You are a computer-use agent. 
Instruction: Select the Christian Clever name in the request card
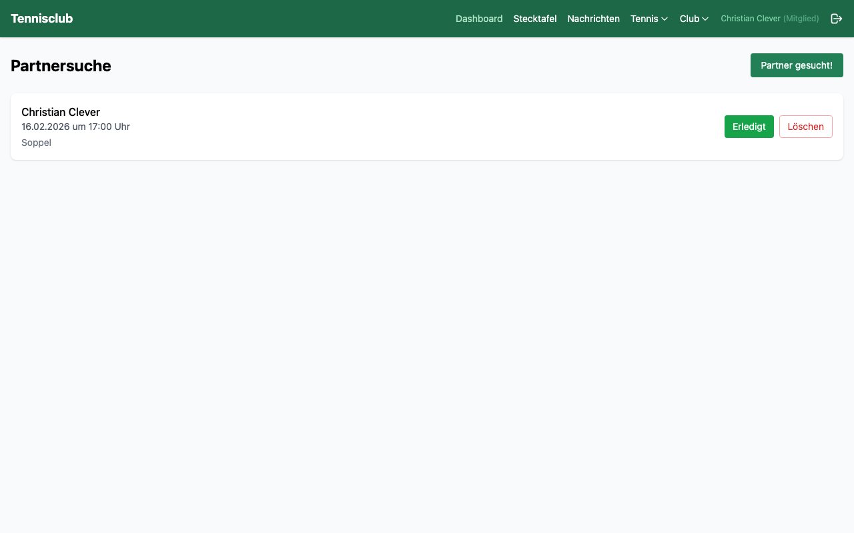click(x=61, y=112)
